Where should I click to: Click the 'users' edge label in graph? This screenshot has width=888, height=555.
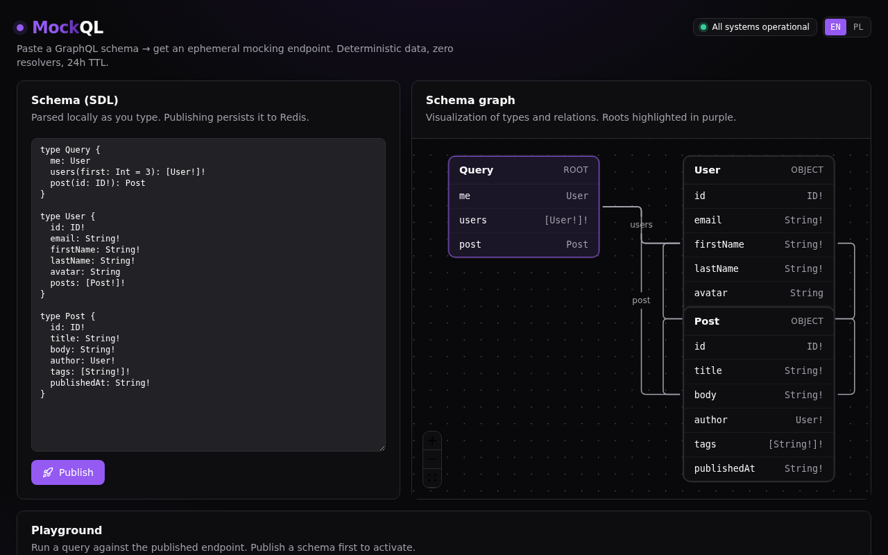tap(641, 225)
